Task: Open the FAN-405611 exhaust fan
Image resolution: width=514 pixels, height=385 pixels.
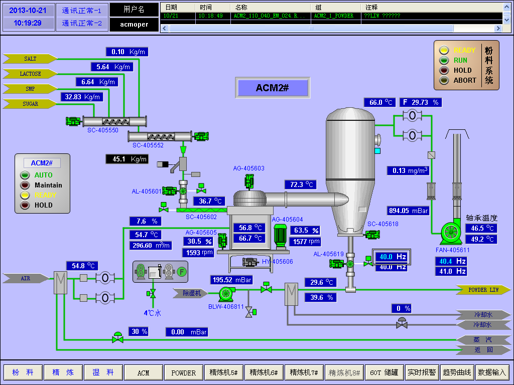Action: [x=451, y=233]
